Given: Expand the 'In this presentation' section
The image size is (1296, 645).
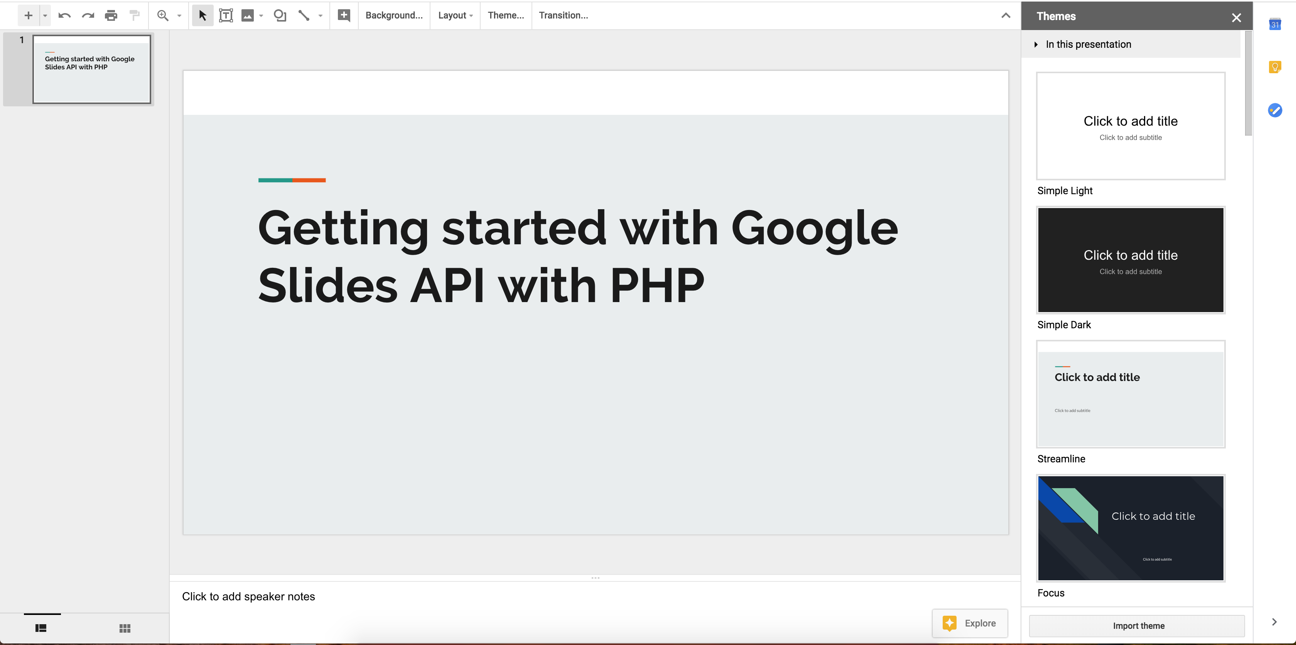Looking at the screenshot, I should (x=1036, y=44).
